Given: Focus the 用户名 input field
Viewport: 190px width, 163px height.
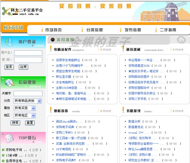Looking at the screenshot, I should pyautogui.click(x=28, y=53).
